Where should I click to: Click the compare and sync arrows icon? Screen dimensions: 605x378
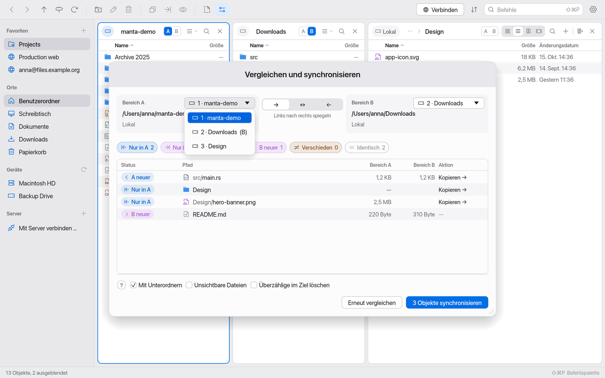click(x=222, y=9)
